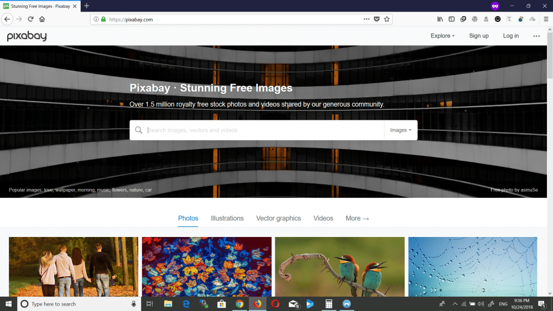Viewport: 553px width, 311px height.
Task: Expand the Images type dropdown in search
Action: tap(401, 130)
